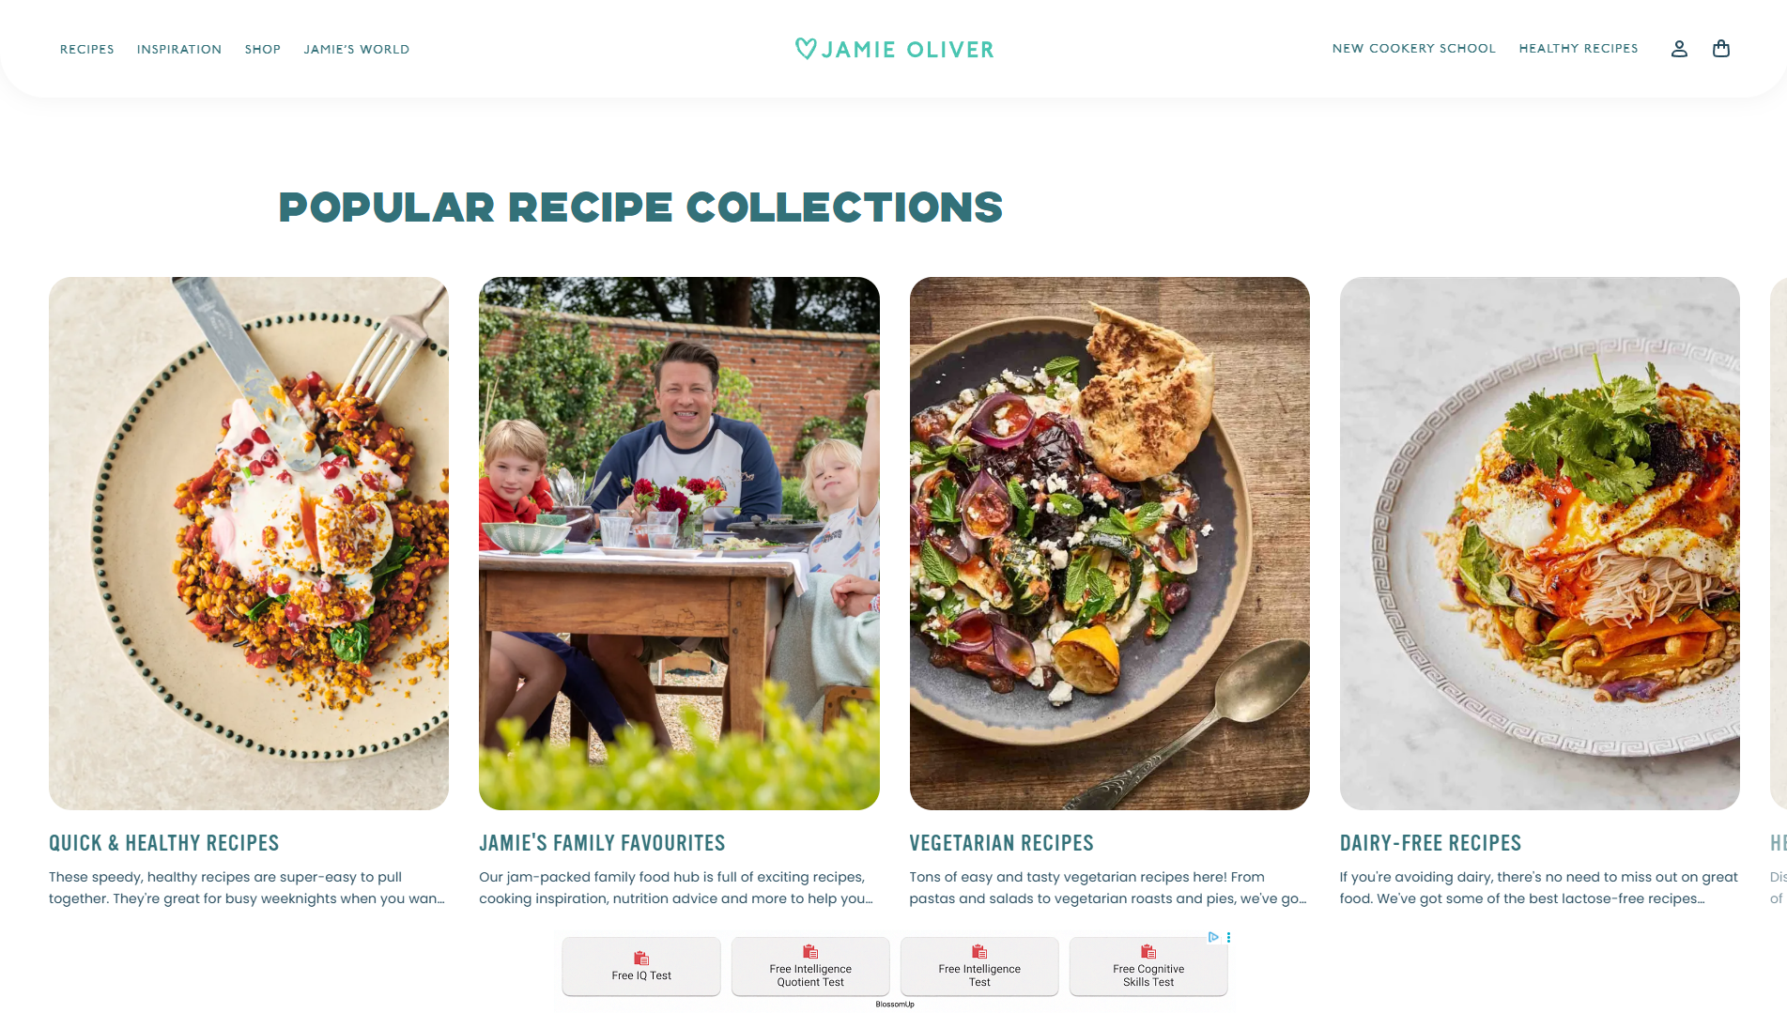Open Dairy-Free Recipes heading link

[x=1430, y=843]
